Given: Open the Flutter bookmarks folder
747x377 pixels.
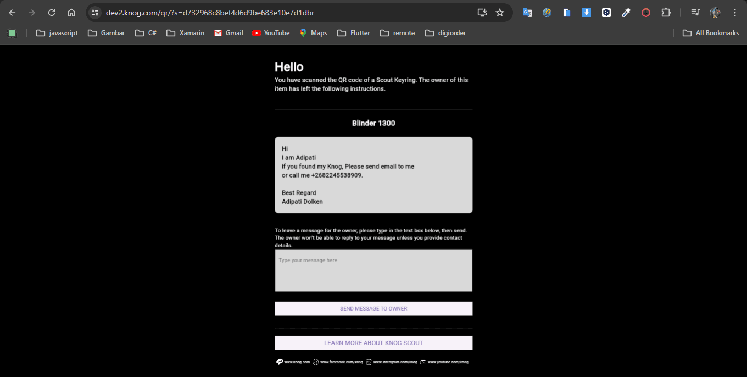Looking at the screenshot, I should click(x=354, y=33).
